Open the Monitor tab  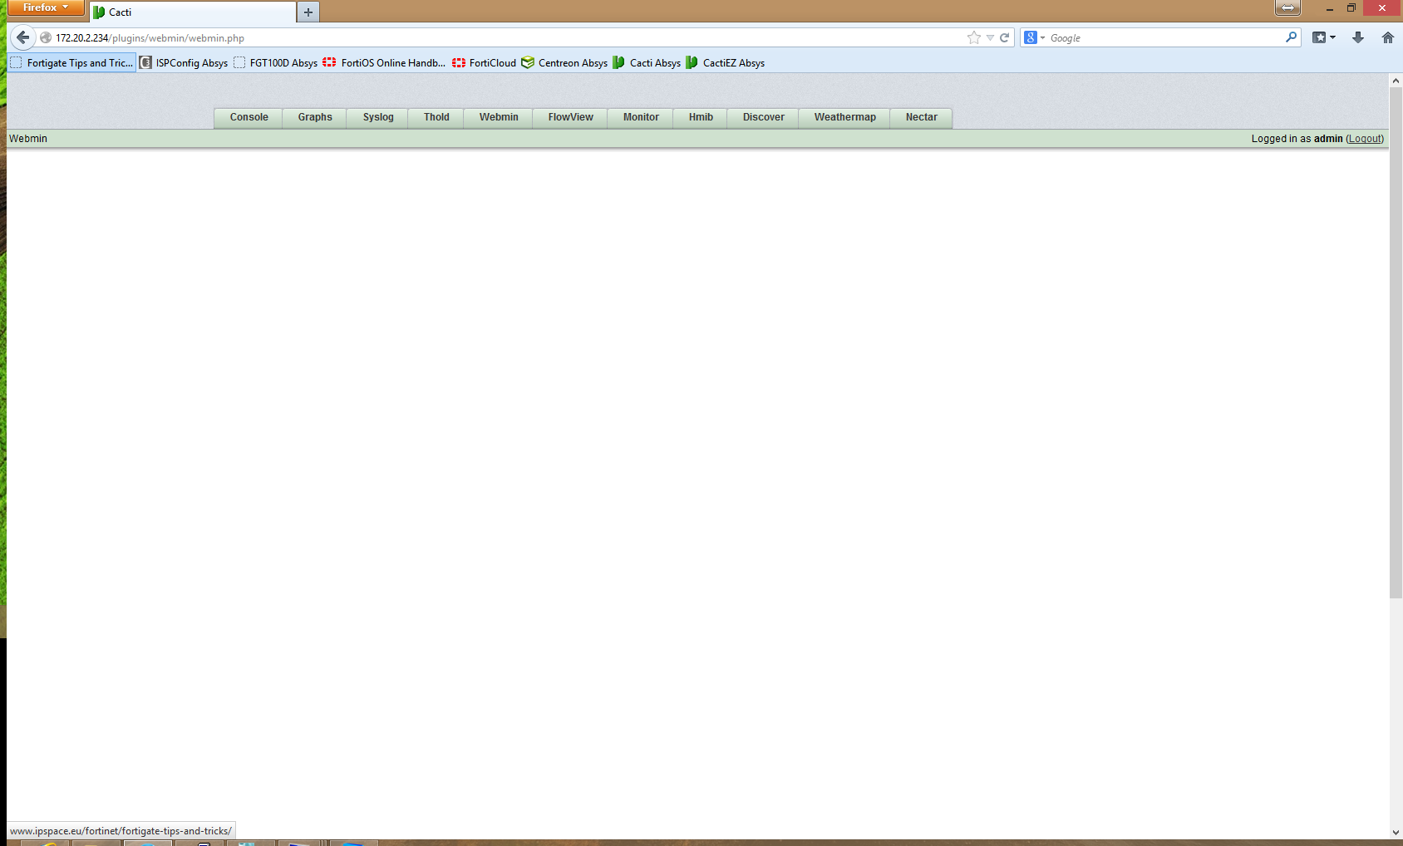coord(641,117)
